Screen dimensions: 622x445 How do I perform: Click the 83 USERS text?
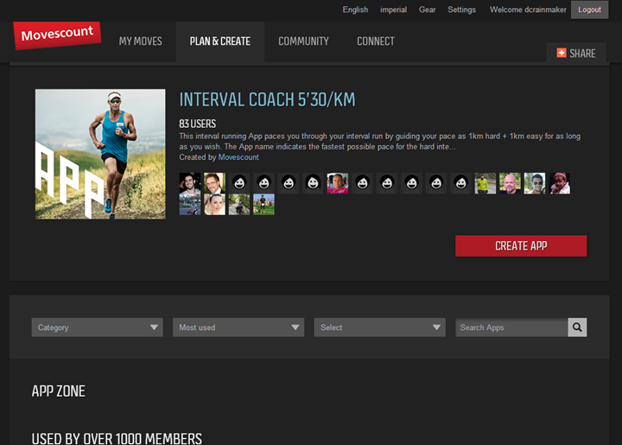(x=198, y=124)
